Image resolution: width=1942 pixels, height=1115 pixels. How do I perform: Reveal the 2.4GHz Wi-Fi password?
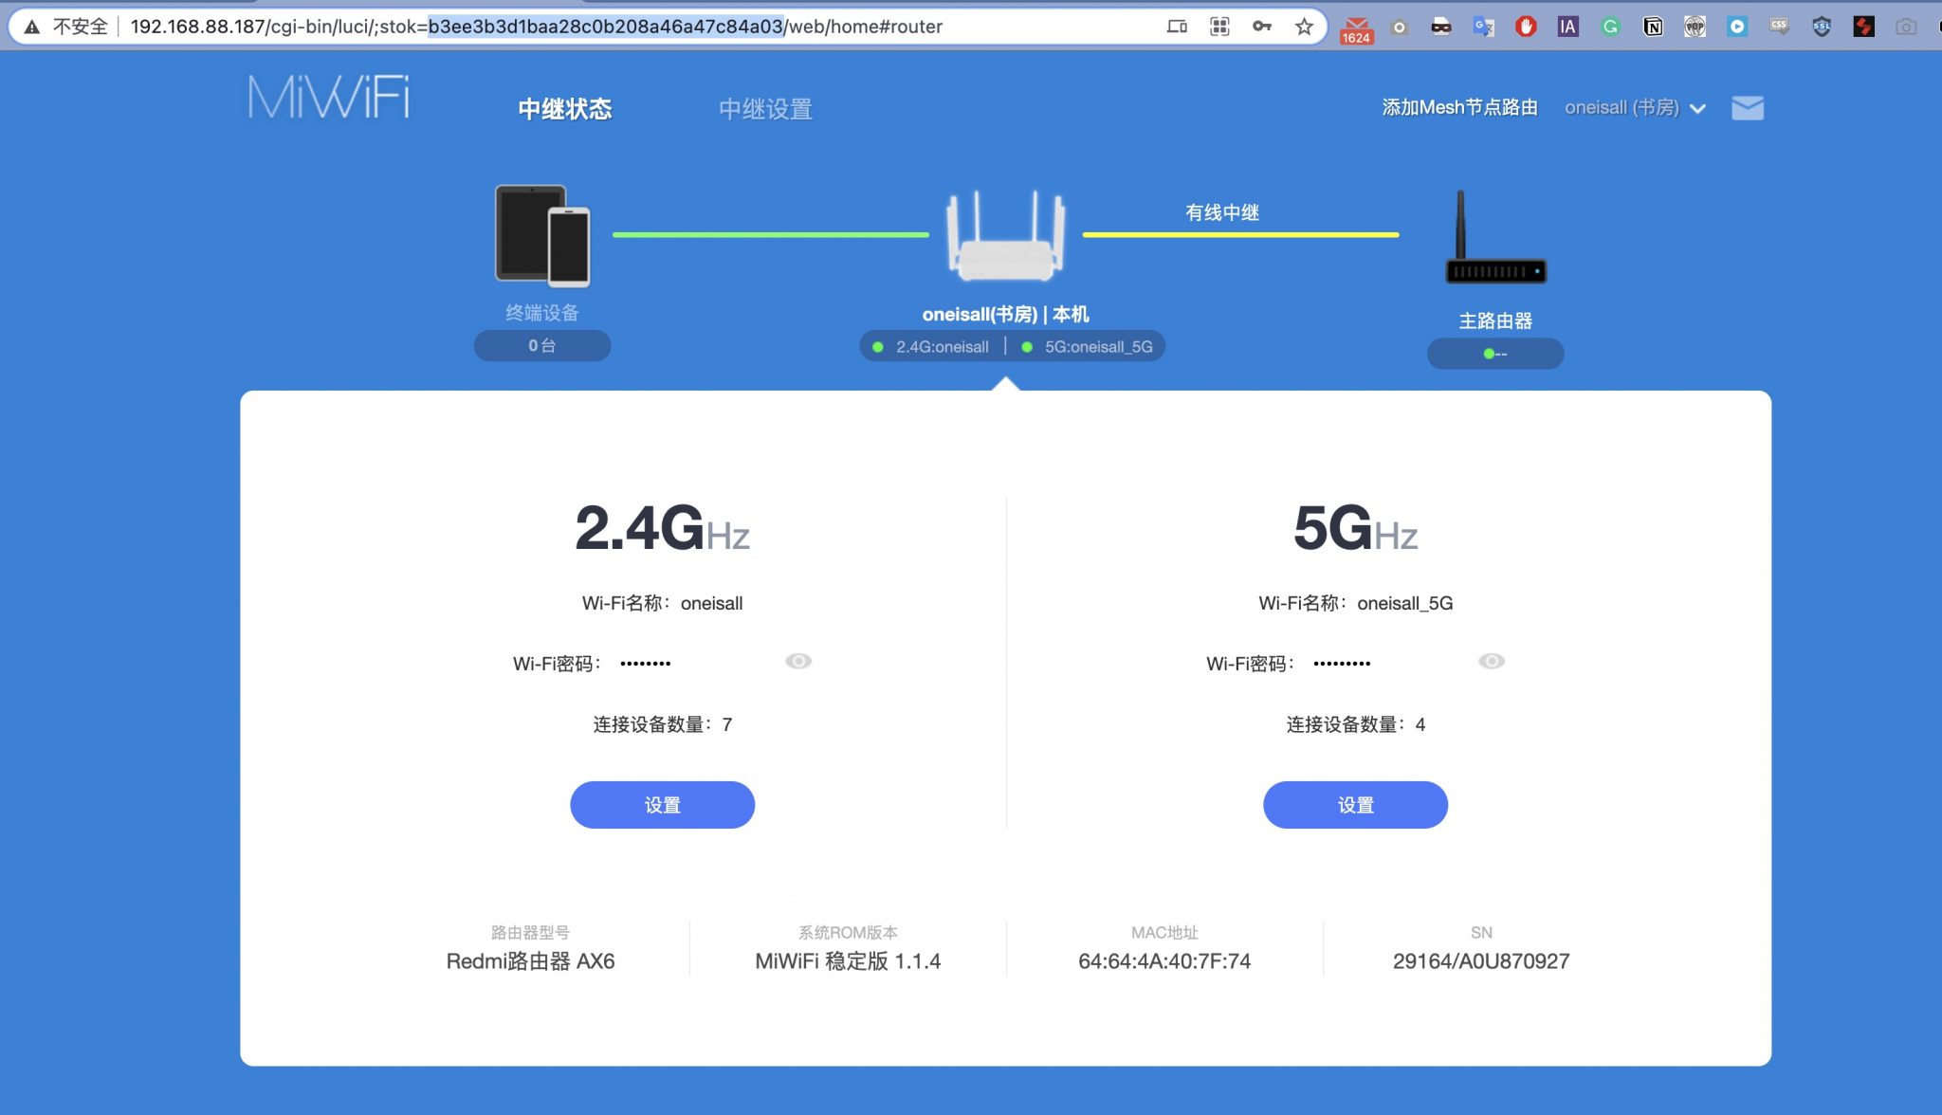pyautogui.click(x=797, y=661)
